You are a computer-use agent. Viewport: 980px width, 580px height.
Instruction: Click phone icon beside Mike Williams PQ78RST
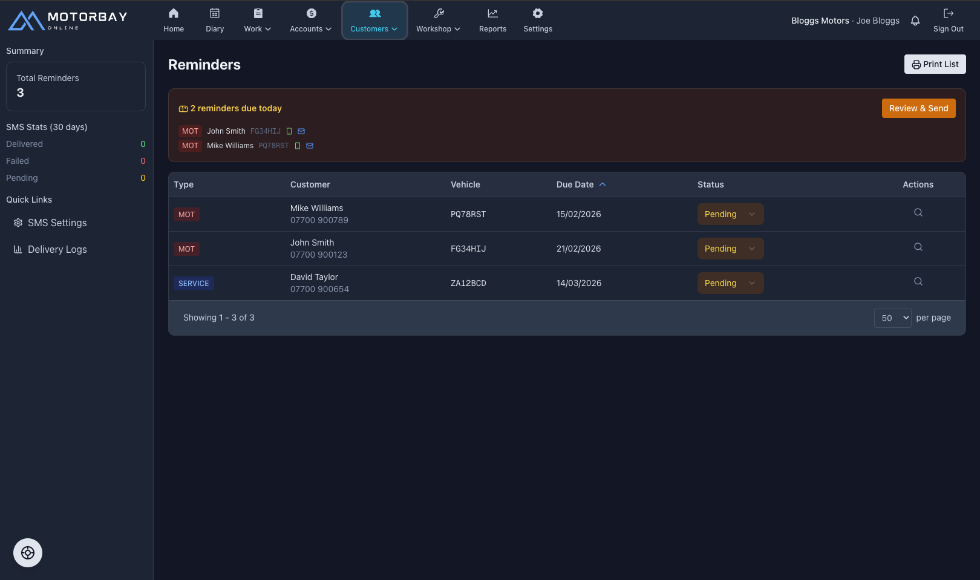coord(298,146)
